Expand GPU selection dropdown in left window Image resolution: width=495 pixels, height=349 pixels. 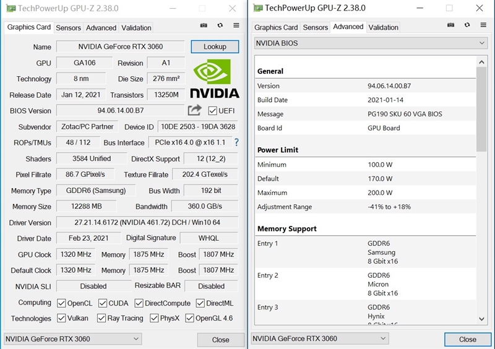click(73, 339)
